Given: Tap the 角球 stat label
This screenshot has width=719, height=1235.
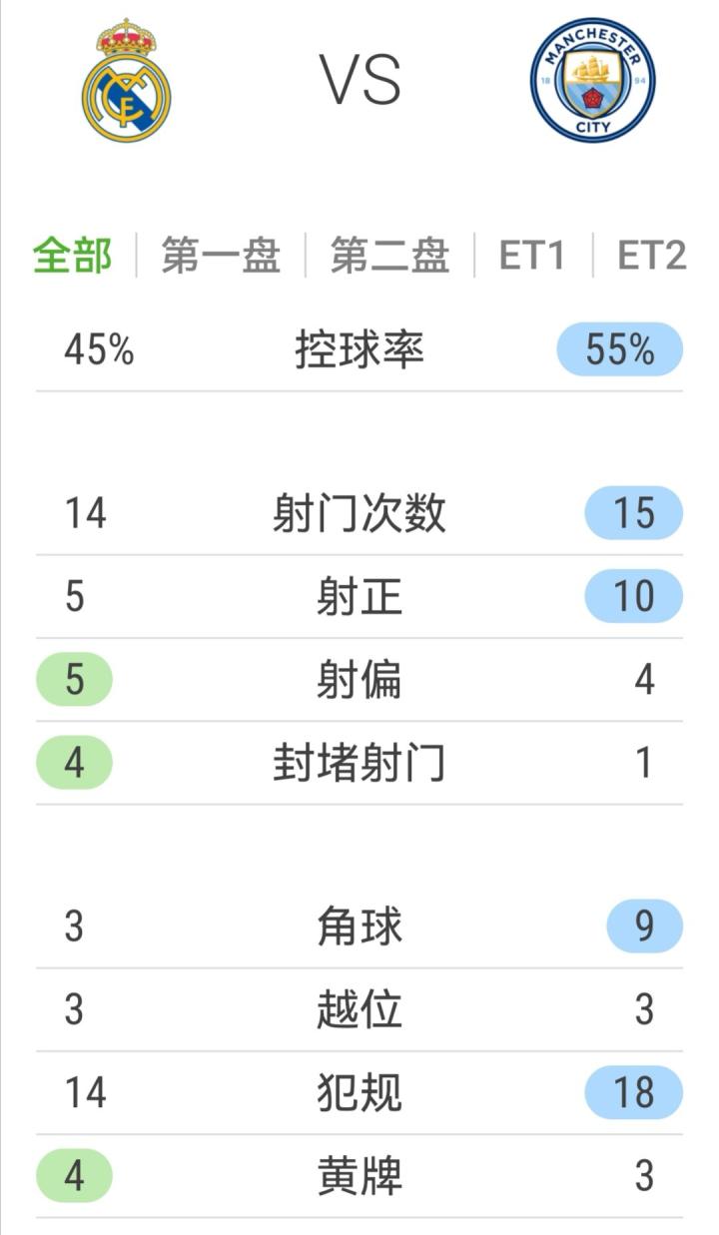Looking at the screenshot, I should click(x=359, y=926).
